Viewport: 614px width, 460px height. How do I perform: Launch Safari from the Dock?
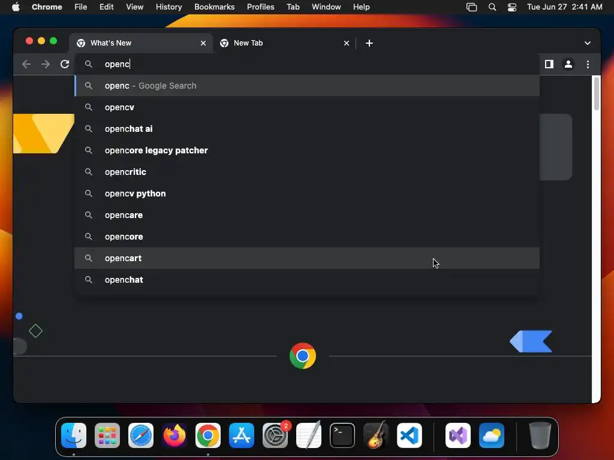[x=141, y=435]
